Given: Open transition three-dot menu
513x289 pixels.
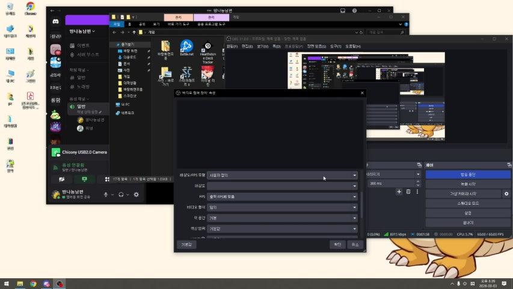Looking at the screenshot, I should [x=417, y=191].
